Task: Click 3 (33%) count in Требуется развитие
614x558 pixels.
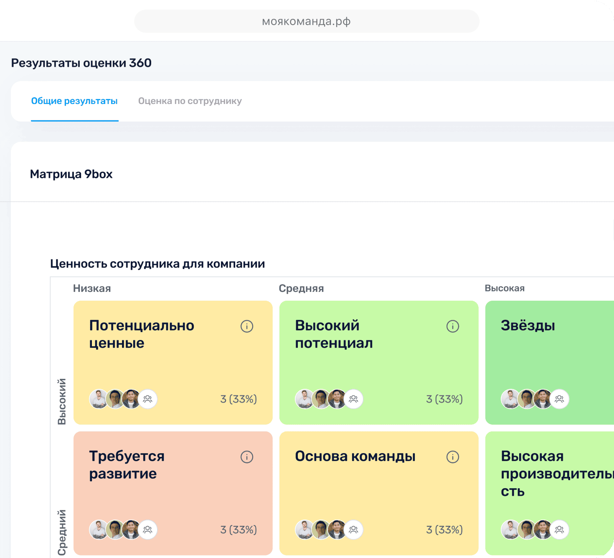Action: (x=238, y=530)
